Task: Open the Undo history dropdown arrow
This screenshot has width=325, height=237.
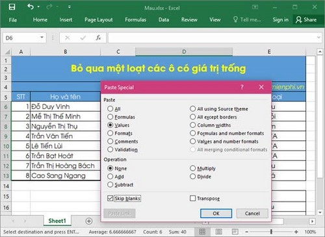Action: [38, 6]
